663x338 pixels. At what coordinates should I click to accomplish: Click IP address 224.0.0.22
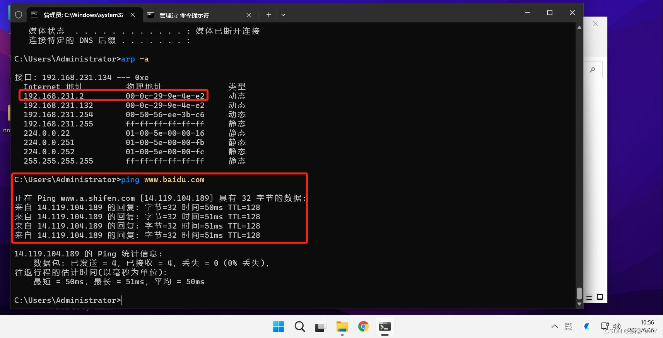tap(47, 133)
